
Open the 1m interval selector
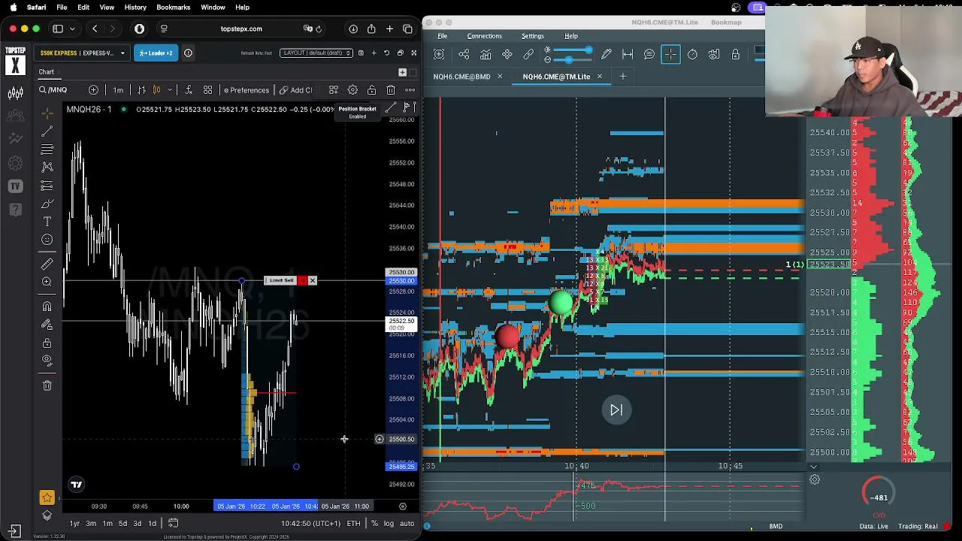(118, 90)
